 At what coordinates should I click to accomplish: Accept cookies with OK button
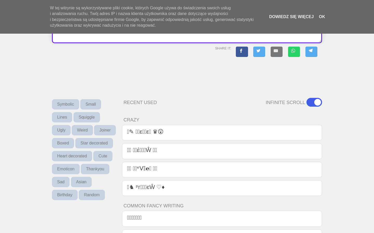point(322,17)
